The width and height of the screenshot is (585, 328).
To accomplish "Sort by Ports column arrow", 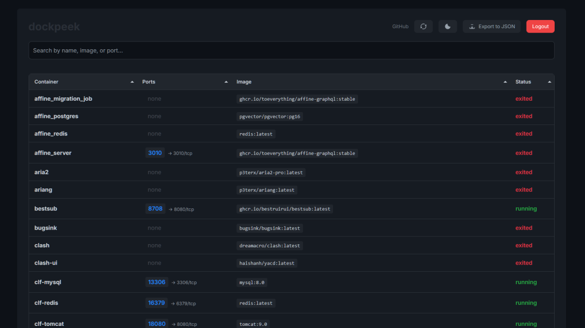I will pos(226,82).
